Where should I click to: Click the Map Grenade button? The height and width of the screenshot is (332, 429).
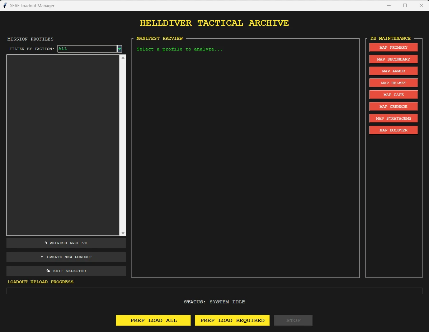coord(393,106)
